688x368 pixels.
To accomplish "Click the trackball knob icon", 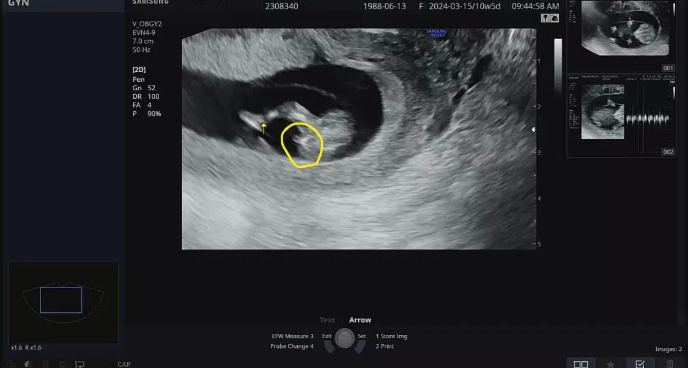I will point(344,338).
